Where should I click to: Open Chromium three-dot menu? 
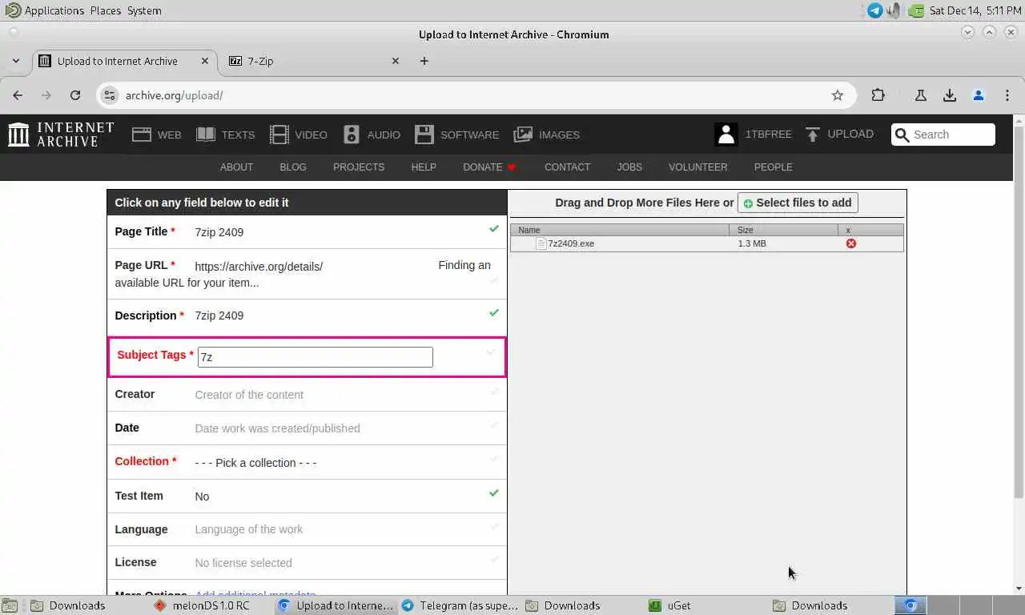point(1007,95)
